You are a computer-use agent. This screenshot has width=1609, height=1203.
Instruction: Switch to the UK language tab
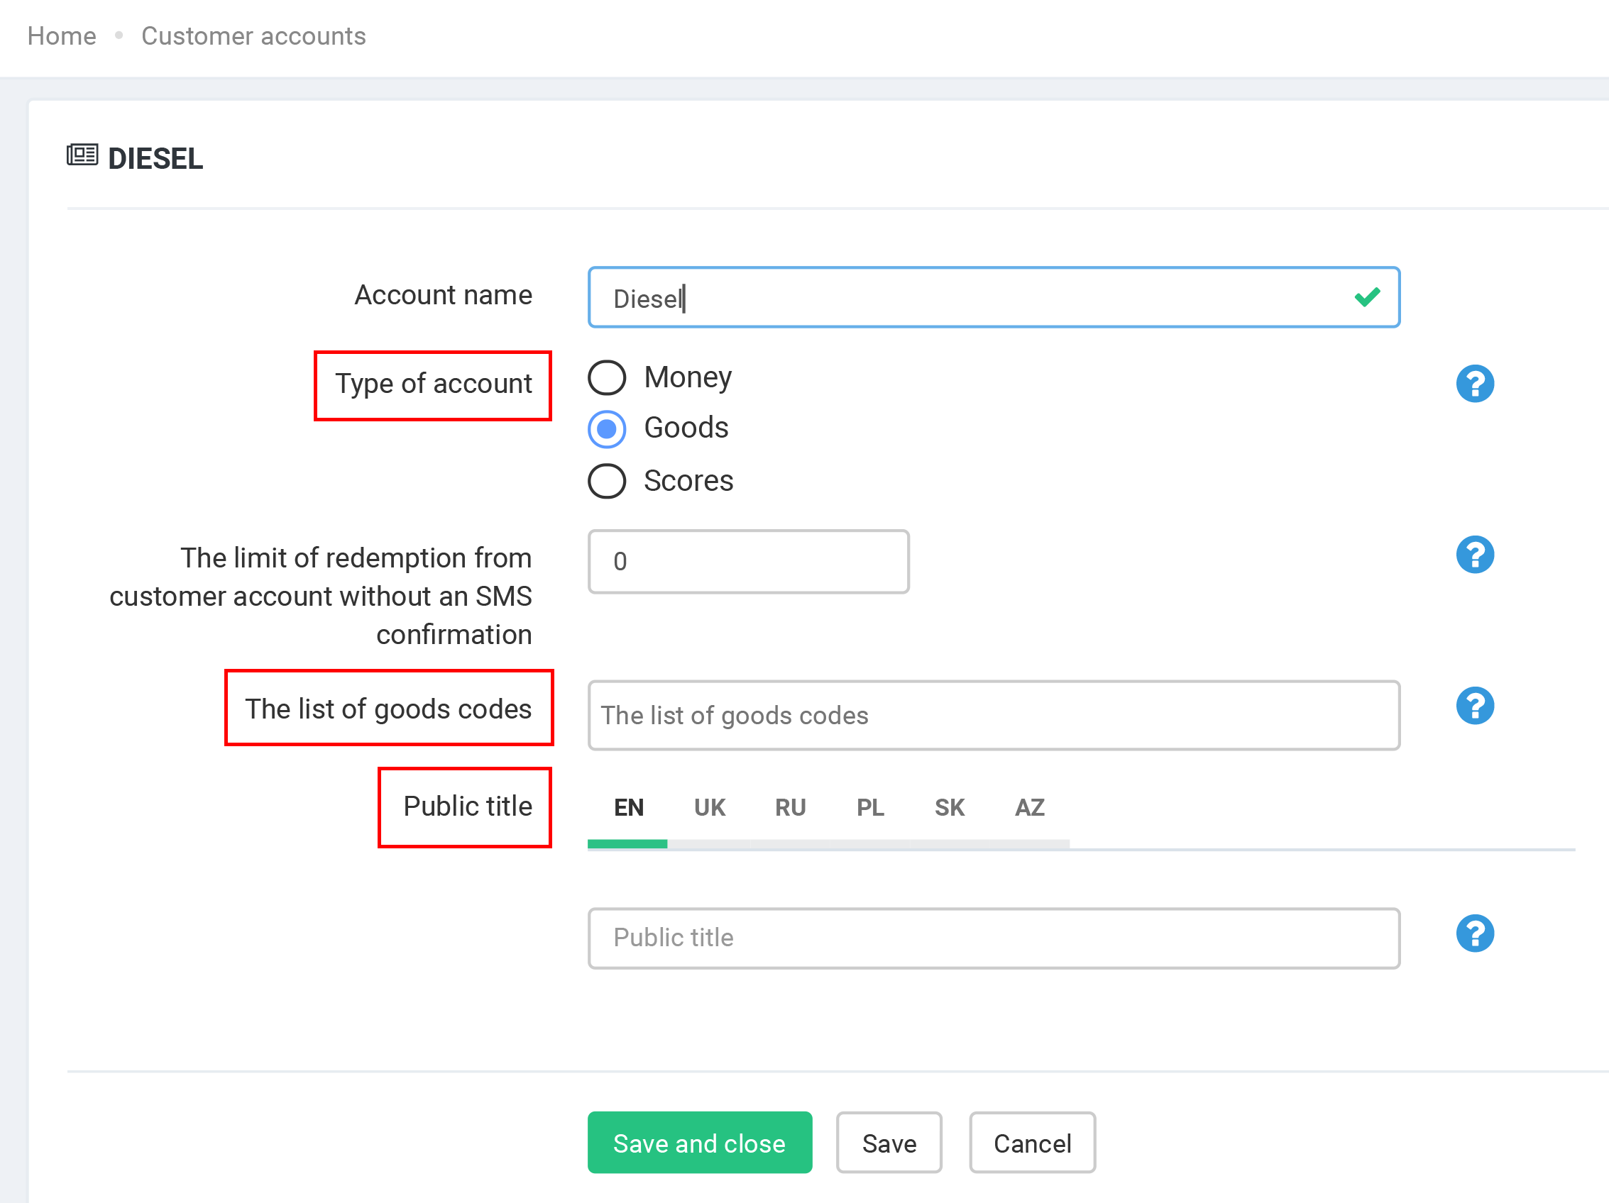[709, 808]
